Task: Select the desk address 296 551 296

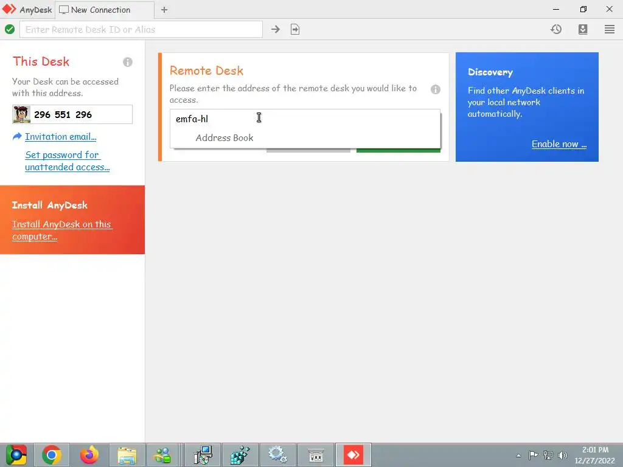Action: tap(63, 115)
